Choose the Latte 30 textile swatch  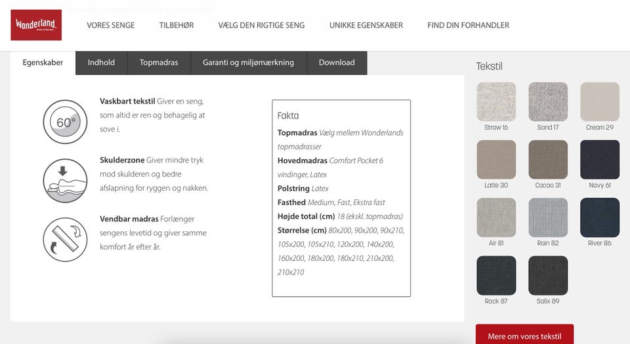(496, 160)
